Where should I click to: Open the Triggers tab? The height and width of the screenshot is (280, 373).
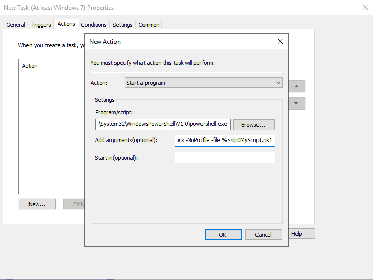pos(41,25)
